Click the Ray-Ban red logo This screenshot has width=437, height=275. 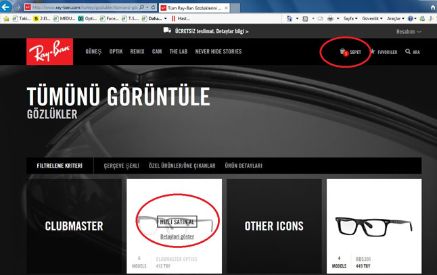(x=49, y=51)
